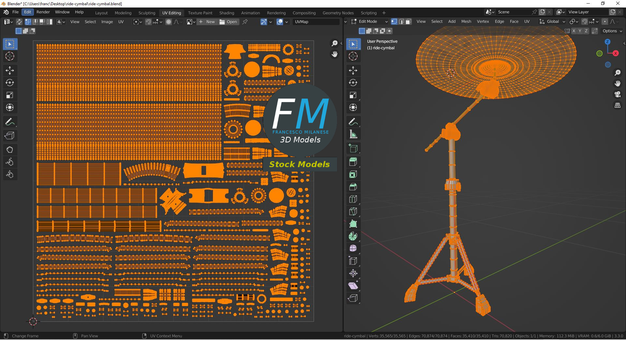The width and height of the screenshot is (626, 340).
Task: Click the UV editor zoom magnifier icon
Action: click(x=335, y=43)
